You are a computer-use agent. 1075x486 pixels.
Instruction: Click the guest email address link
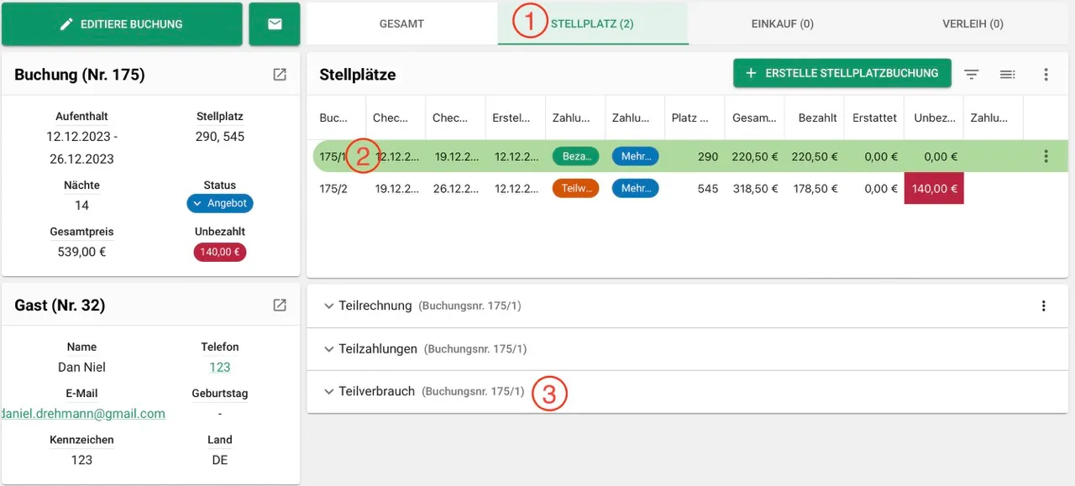click(84, 414)
